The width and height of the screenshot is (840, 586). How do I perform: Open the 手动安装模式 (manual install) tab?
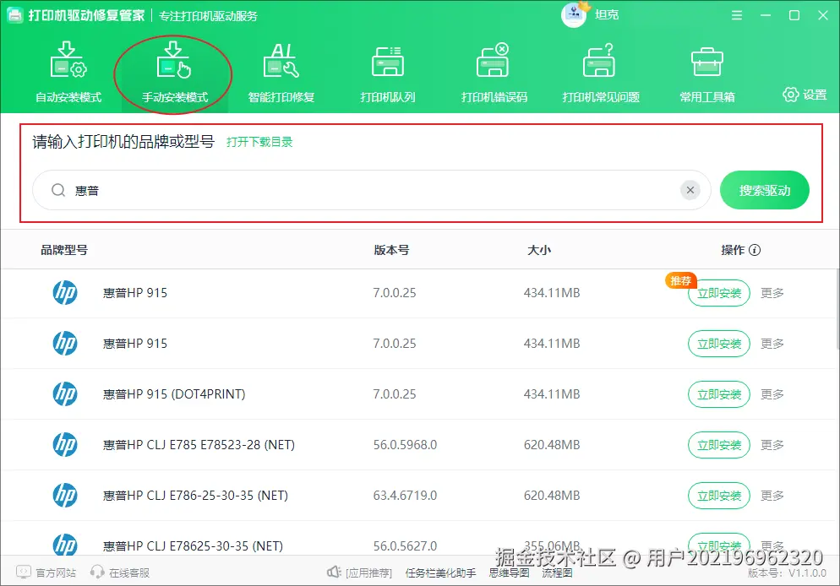[174, 73]
